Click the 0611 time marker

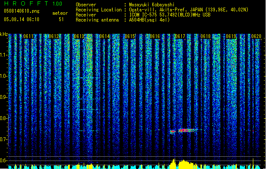[28, 36]
